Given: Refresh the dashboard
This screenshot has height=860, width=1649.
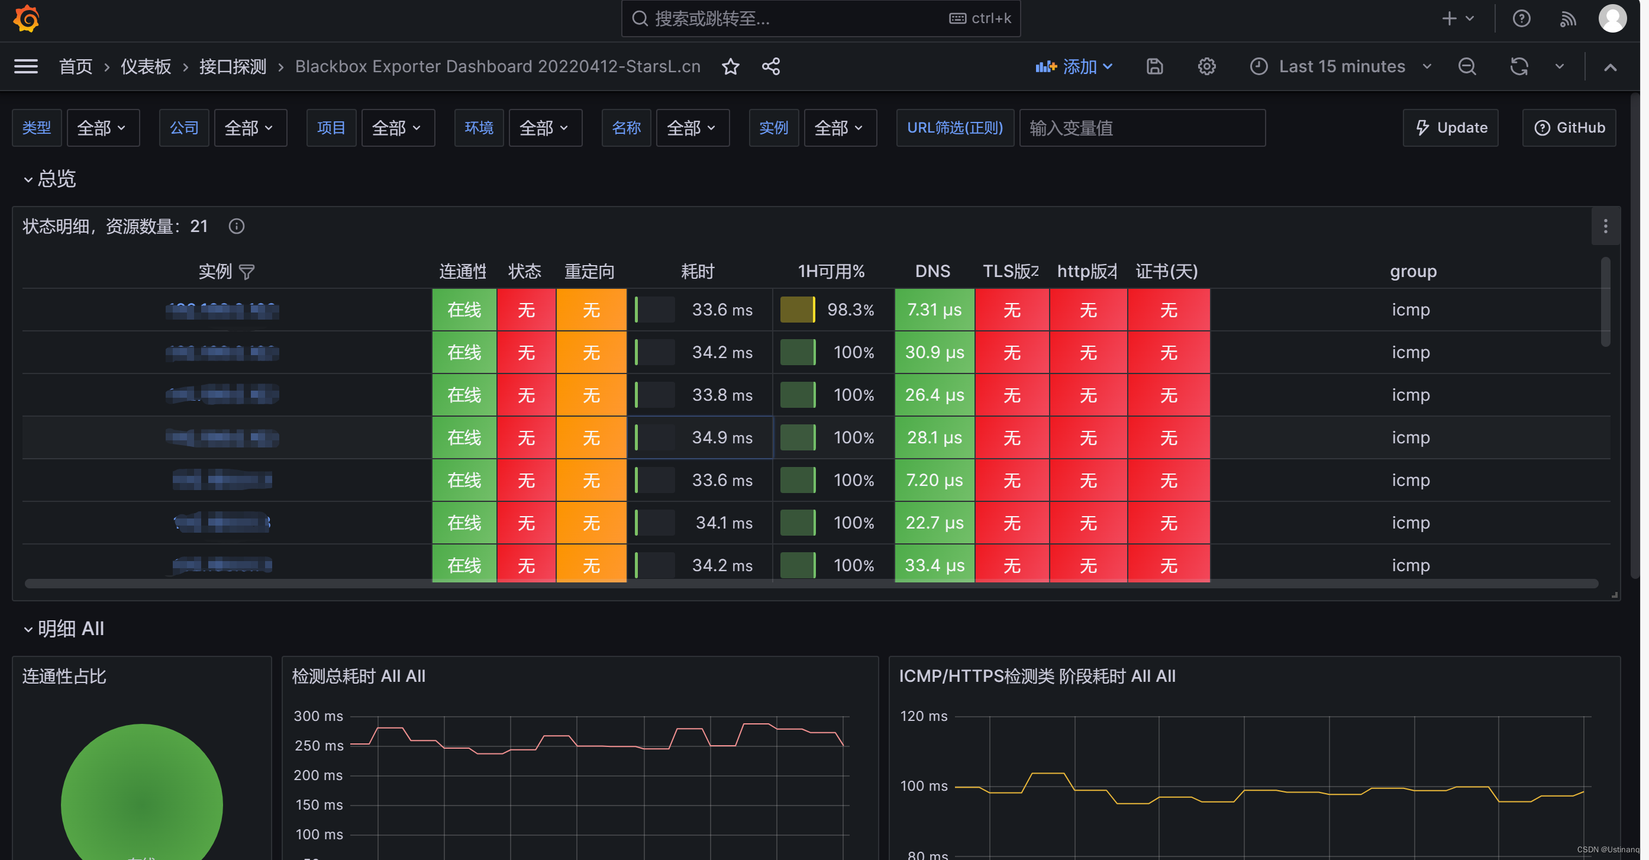Looking at the screenshot, I should 1518,67.
